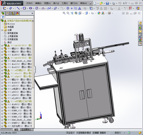Expand the hdr15f-35<1> component node
Image resolution: width=143 pixels, height=135 pixels.
point(2,45)
